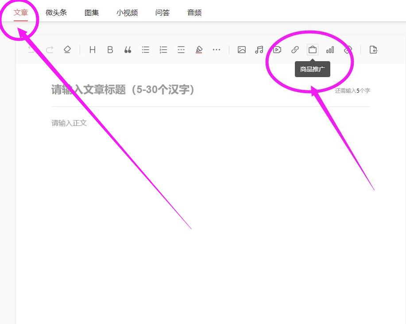Insert a hyperlink with the chain icon
Viewport: 406px width, 324px height.
pyautogui.click(x=295, y=50)
